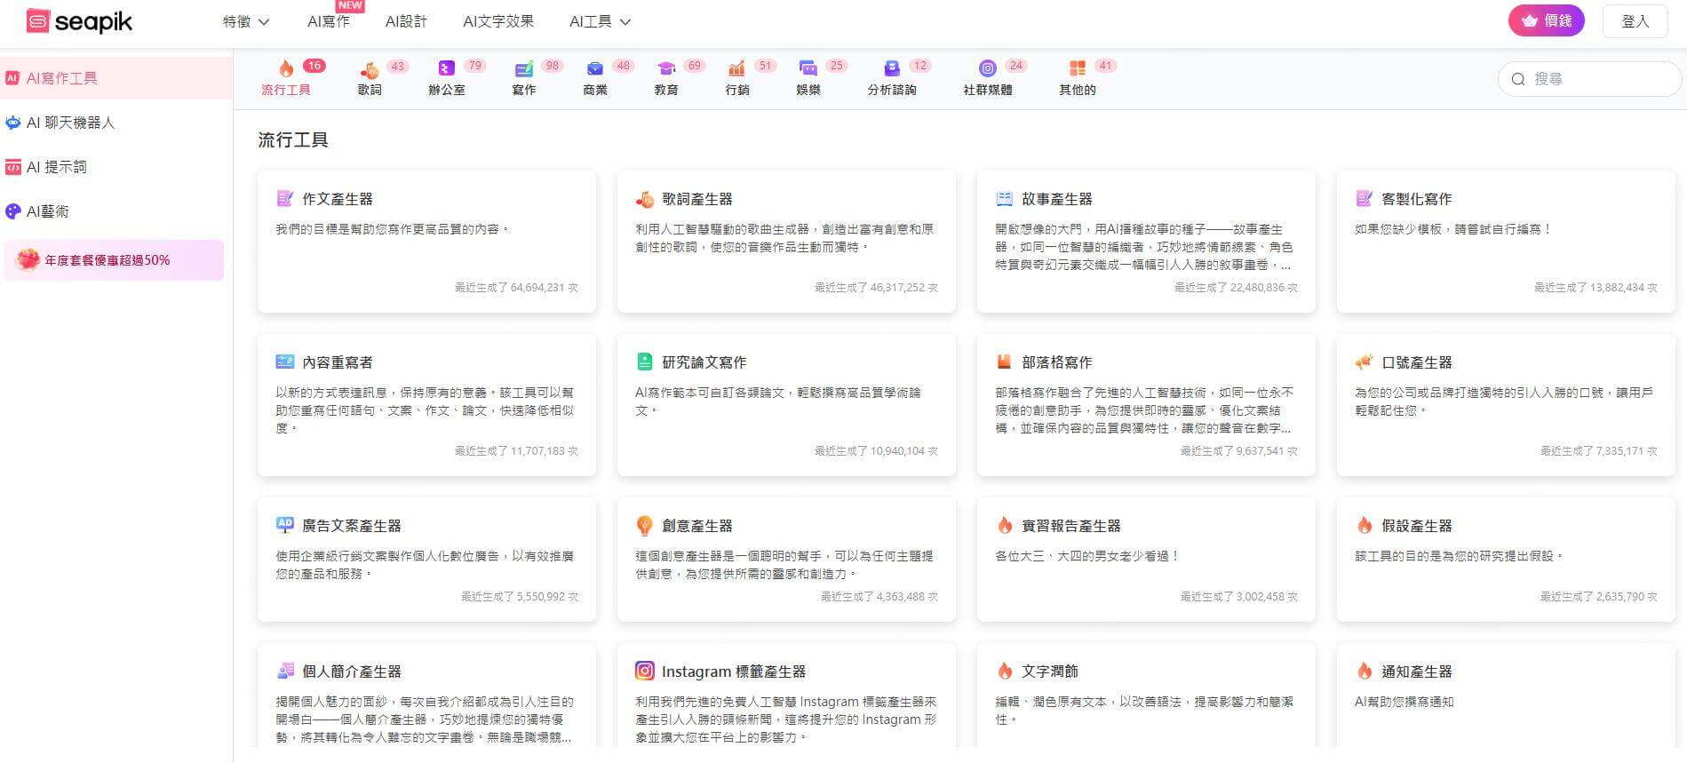Select the 社群媒體 category icon
Image resolution: width=1687 pixels, height=763 pixels.
click(x=988, y=68)
